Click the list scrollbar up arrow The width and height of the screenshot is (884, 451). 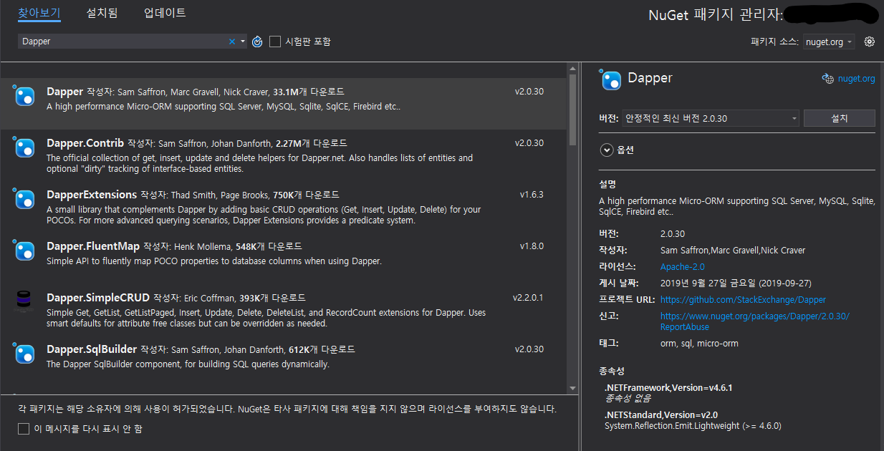pyautogui.click(x=572, y=67)
